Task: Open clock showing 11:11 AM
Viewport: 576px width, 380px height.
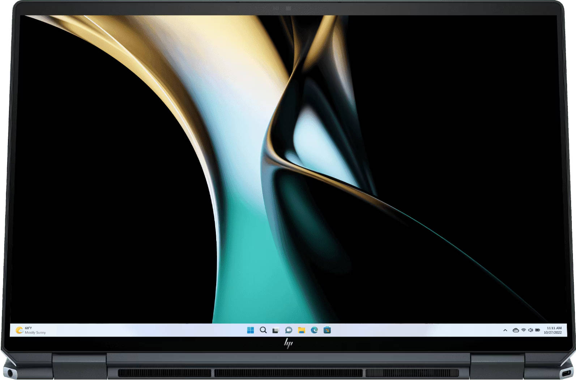Action: tap(554, 328)
